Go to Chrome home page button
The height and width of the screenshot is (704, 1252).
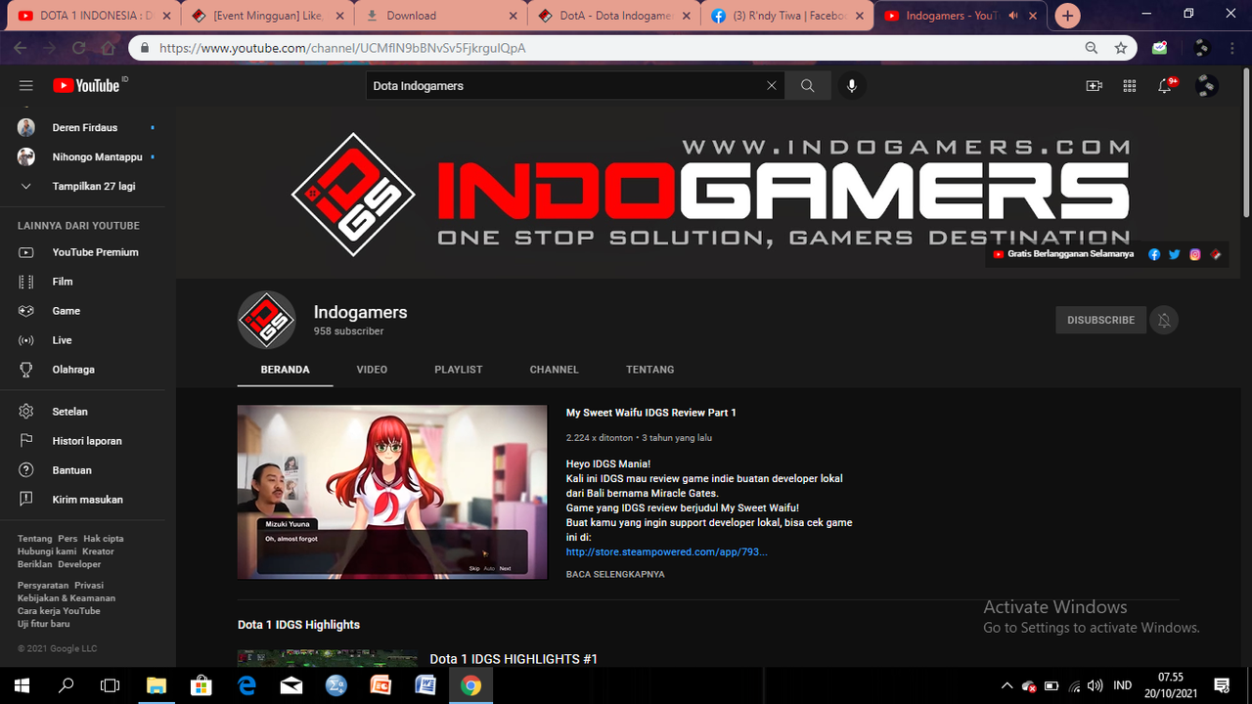click(x=109, y=48)
